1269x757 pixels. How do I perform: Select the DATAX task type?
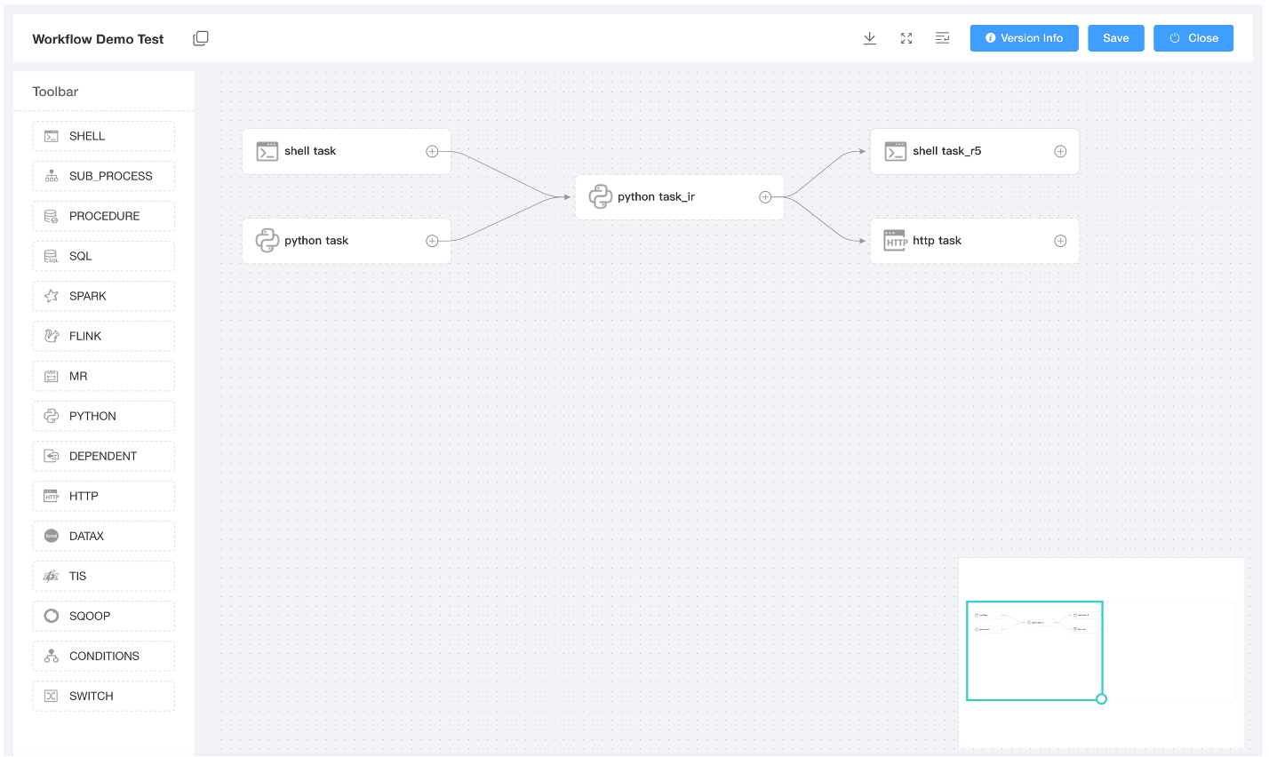click(x=103, y=535)
